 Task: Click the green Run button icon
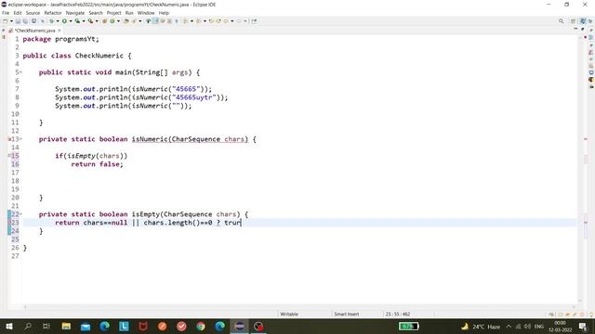point(64,21)
